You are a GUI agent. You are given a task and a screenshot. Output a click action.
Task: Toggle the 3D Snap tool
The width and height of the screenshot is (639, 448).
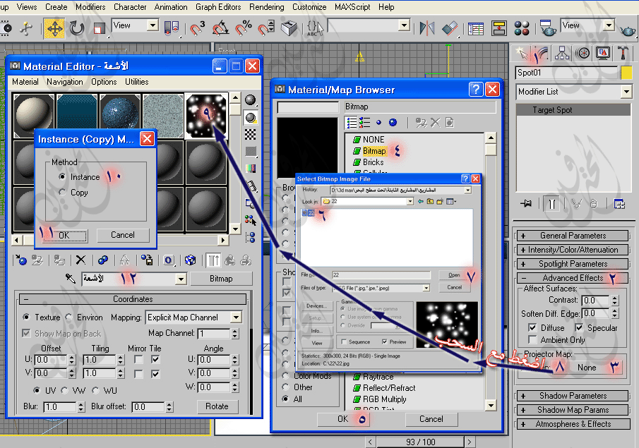(197, 28)
